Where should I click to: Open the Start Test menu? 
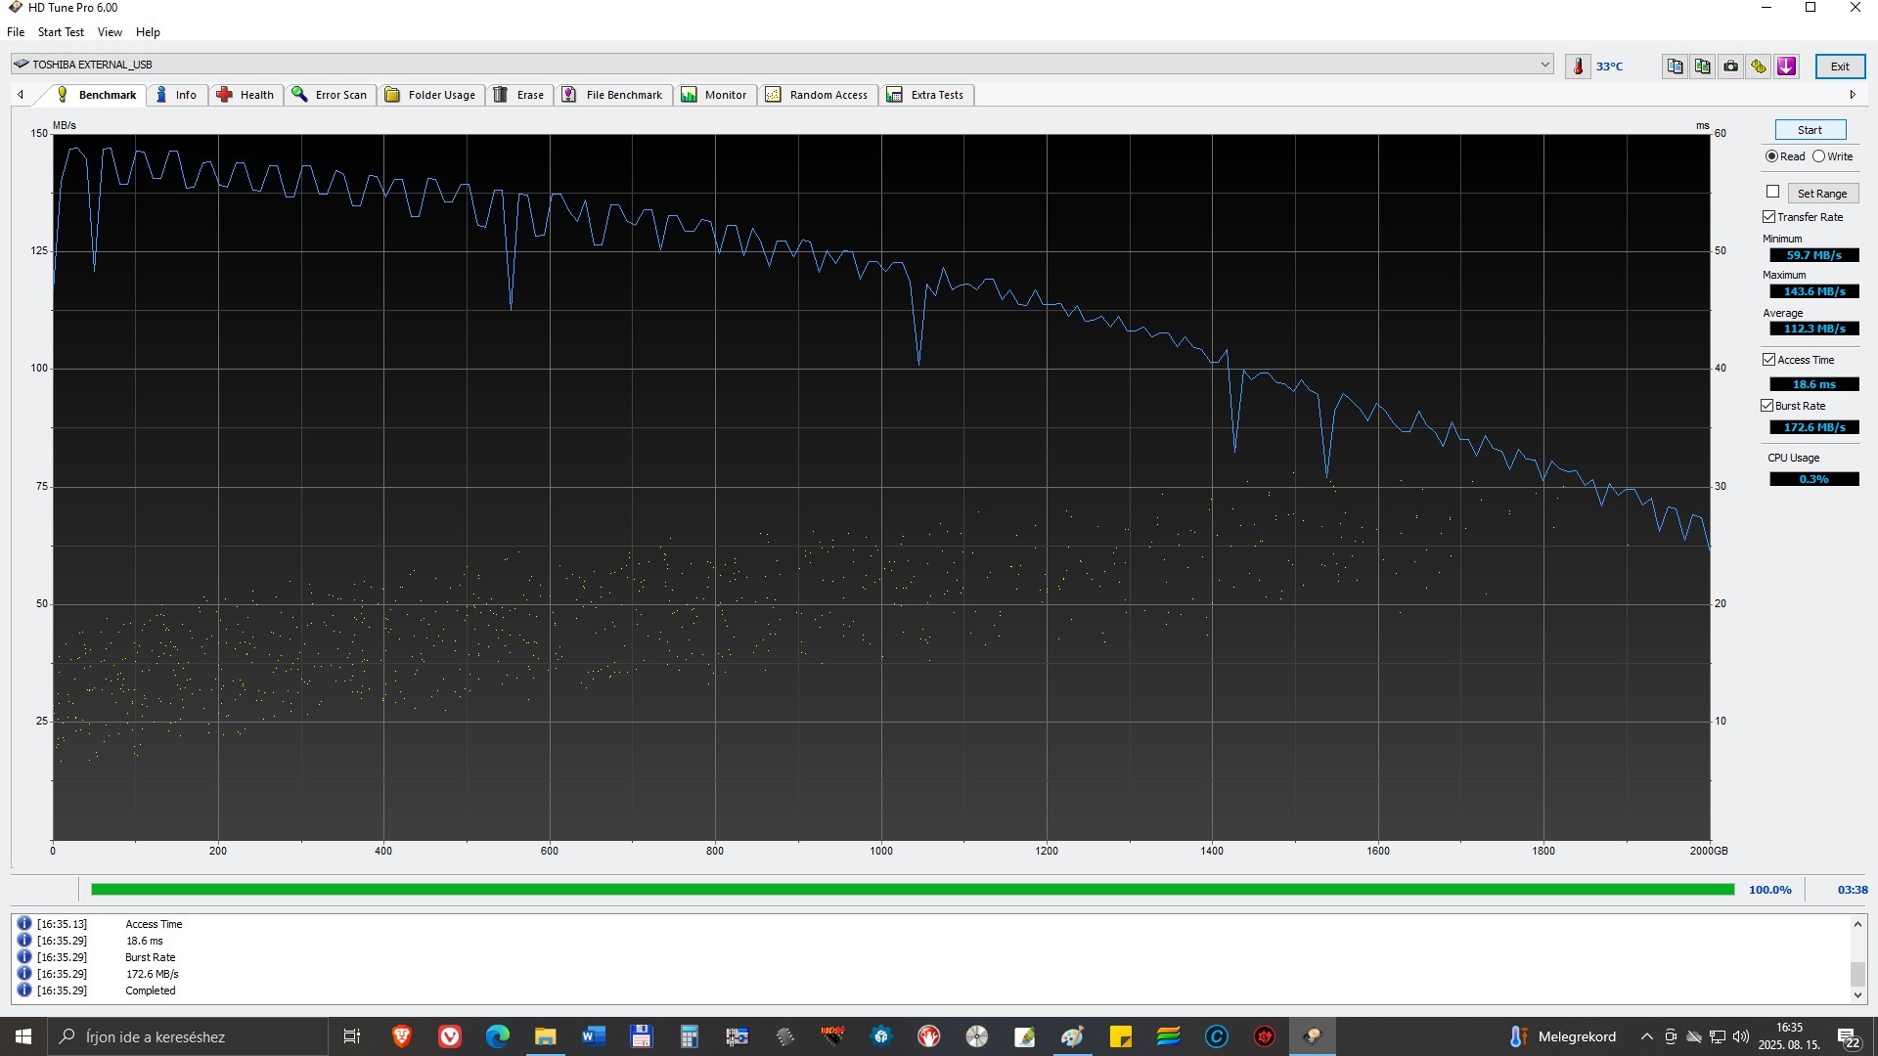click(61, 32)
